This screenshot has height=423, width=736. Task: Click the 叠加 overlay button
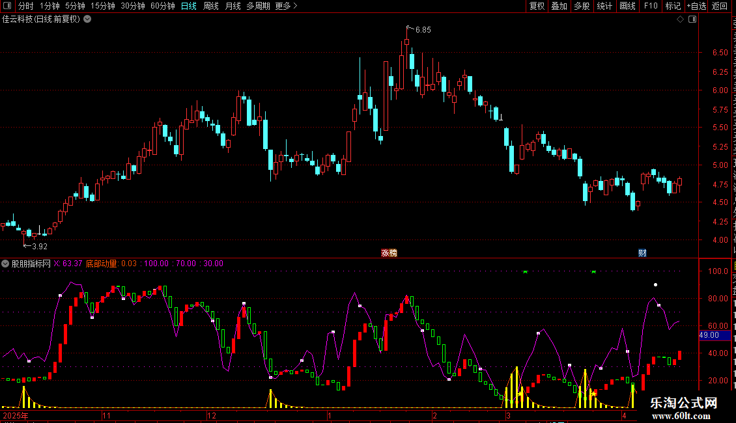tap(559, 6)
